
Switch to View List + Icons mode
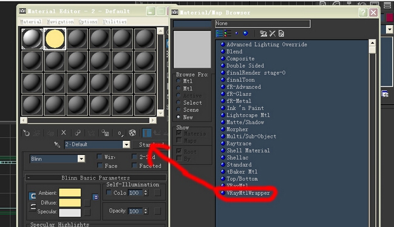point(228,33)
